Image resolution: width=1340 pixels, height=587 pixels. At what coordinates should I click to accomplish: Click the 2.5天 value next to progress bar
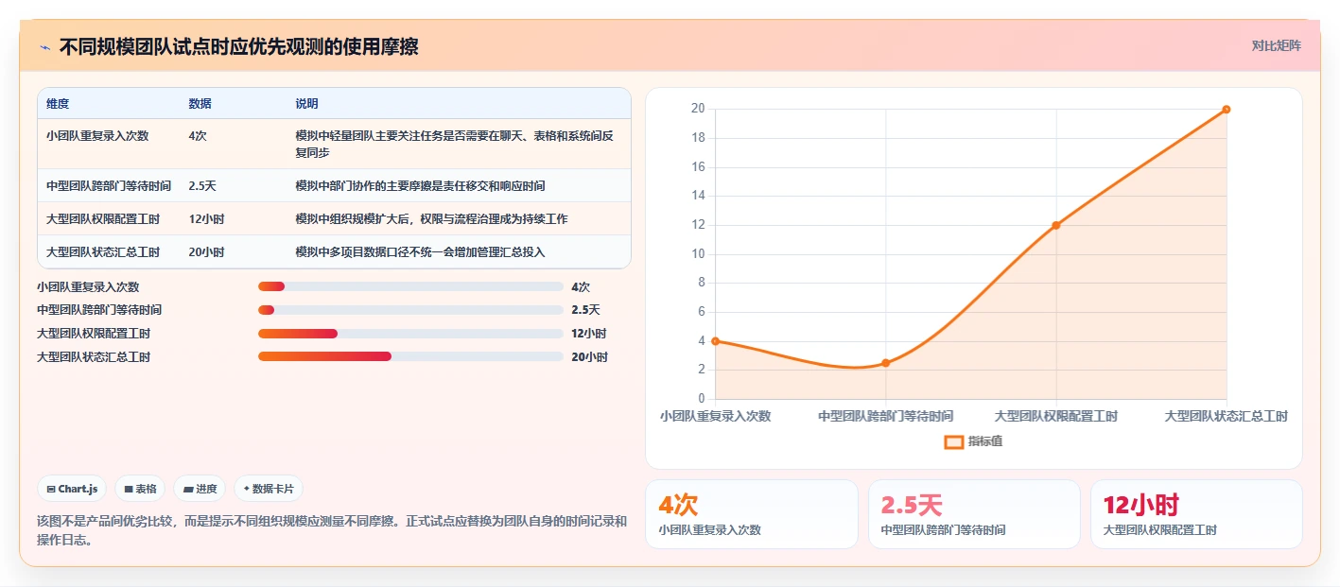click(585, 310)
